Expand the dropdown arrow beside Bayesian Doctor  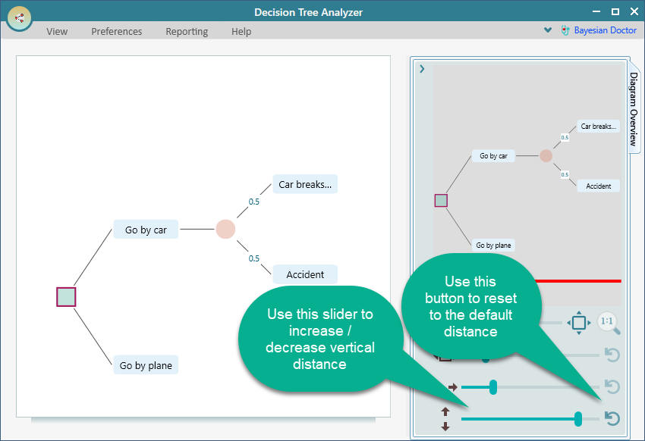548,31
